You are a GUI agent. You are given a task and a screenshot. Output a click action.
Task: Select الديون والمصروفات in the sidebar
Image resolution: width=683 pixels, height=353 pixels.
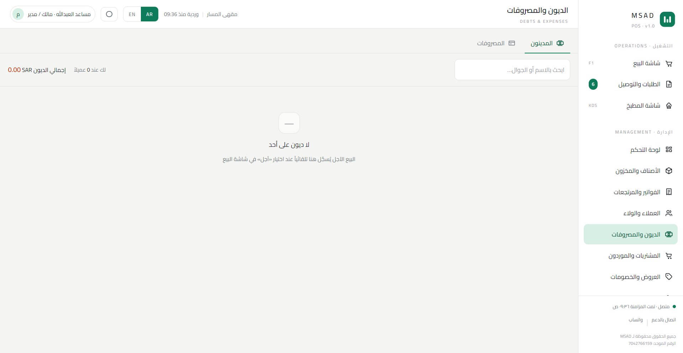click(631, 234)
